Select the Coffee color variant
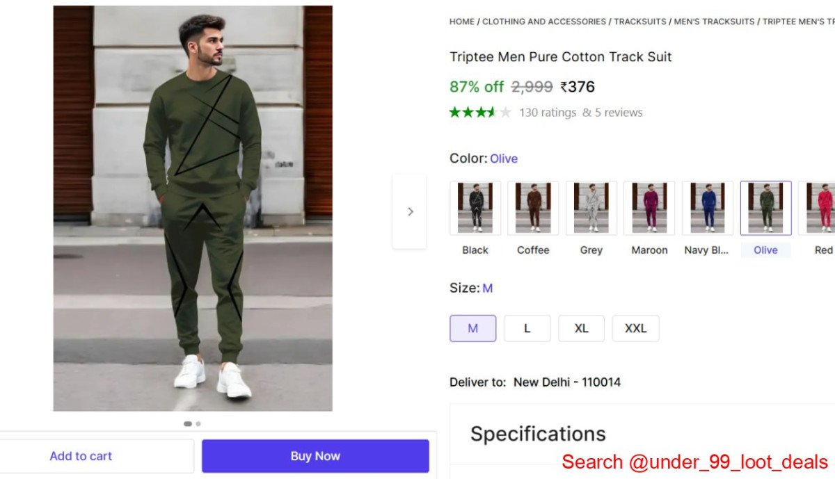This screenshot has width=835, height=479. click(533, 208)
